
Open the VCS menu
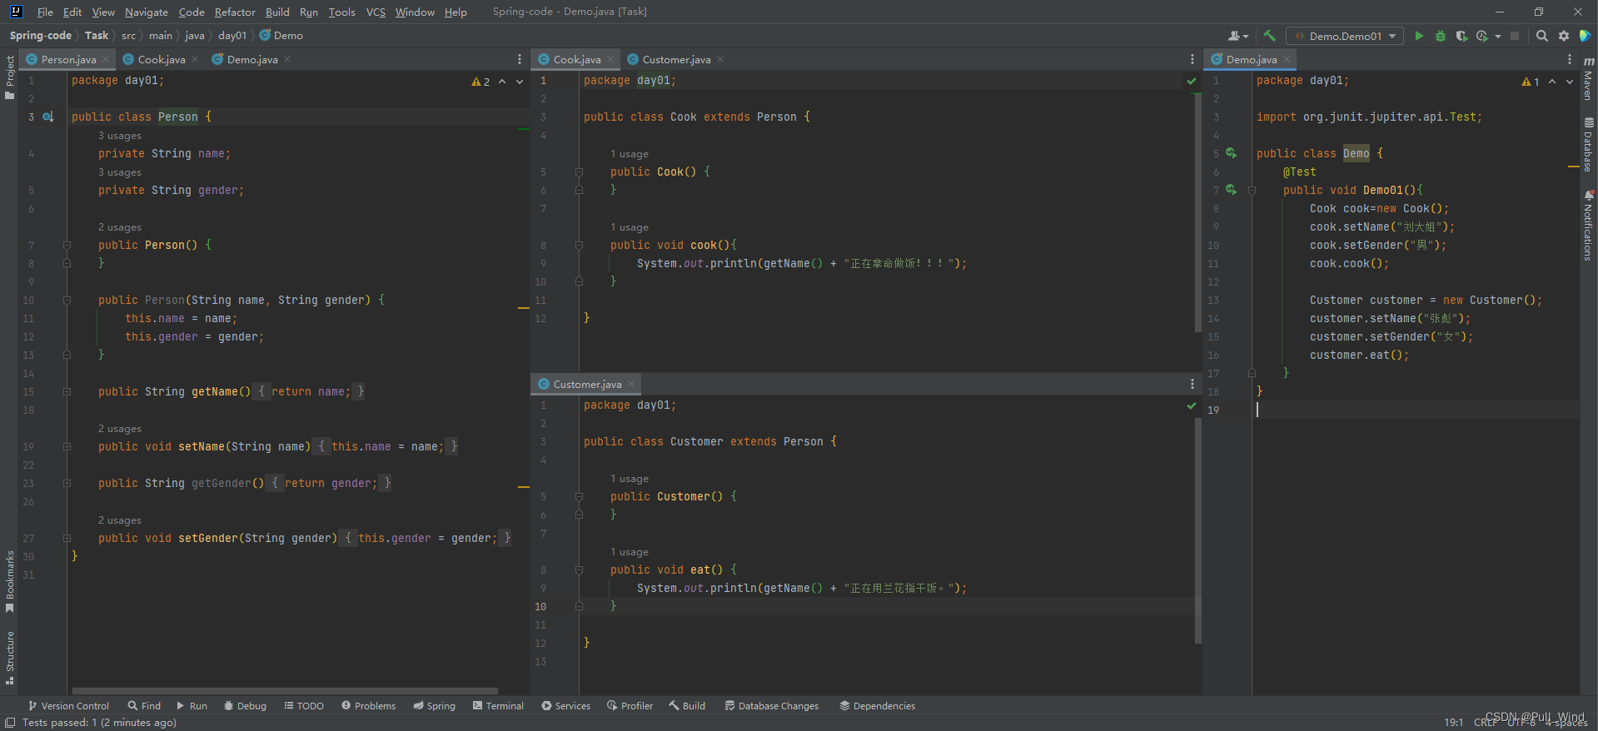point(376,12)
